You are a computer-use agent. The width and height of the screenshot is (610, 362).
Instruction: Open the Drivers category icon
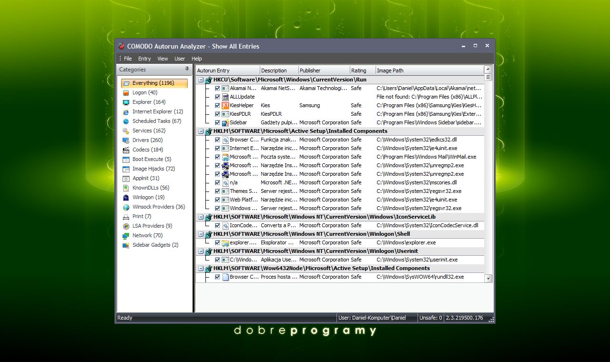tap(126, 141)
